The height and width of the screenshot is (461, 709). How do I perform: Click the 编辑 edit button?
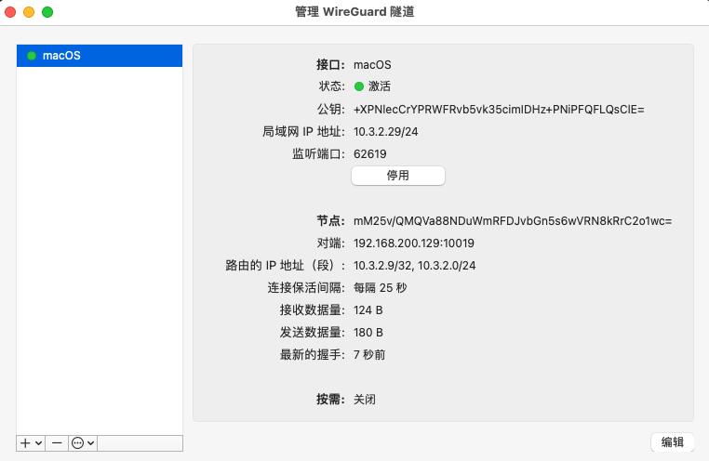[x=673, y=442]
